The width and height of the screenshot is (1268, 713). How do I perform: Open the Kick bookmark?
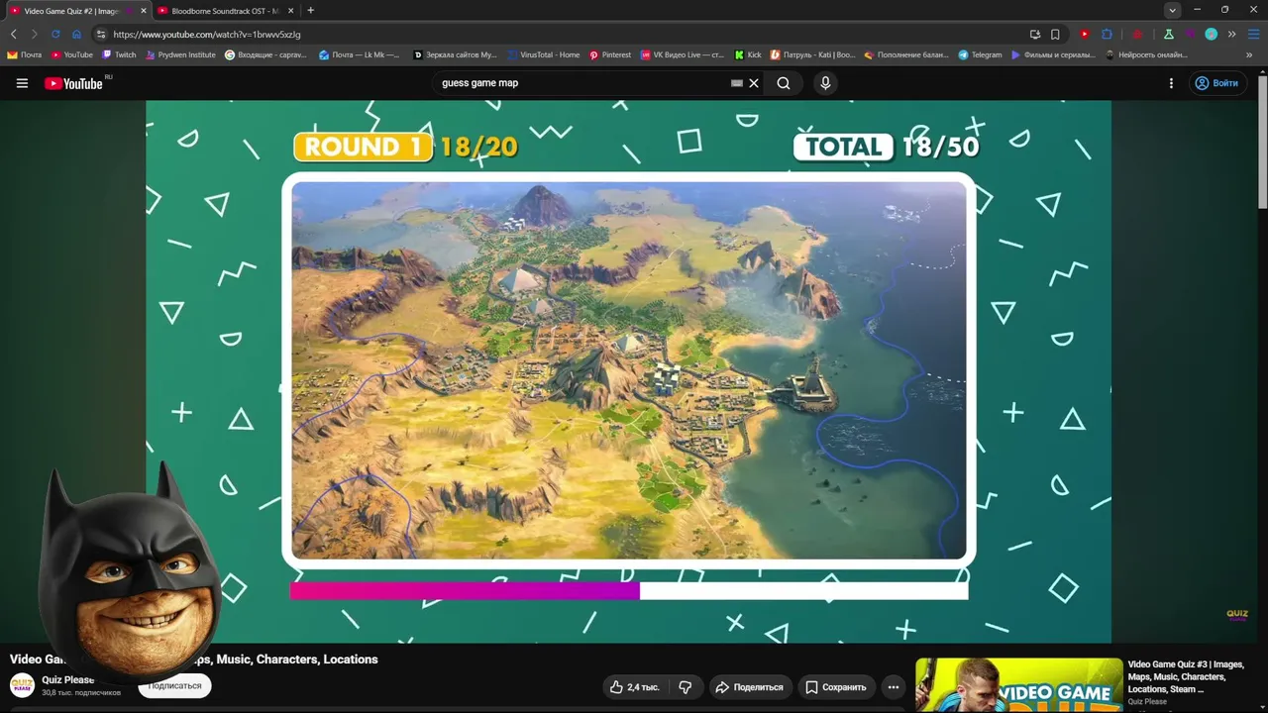point(748,55)
